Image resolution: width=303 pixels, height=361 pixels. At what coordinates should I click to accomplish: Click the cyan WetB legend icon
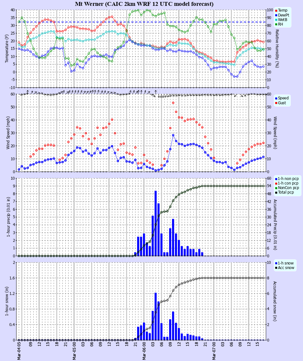pyautogui.click(x=276, y=19)
